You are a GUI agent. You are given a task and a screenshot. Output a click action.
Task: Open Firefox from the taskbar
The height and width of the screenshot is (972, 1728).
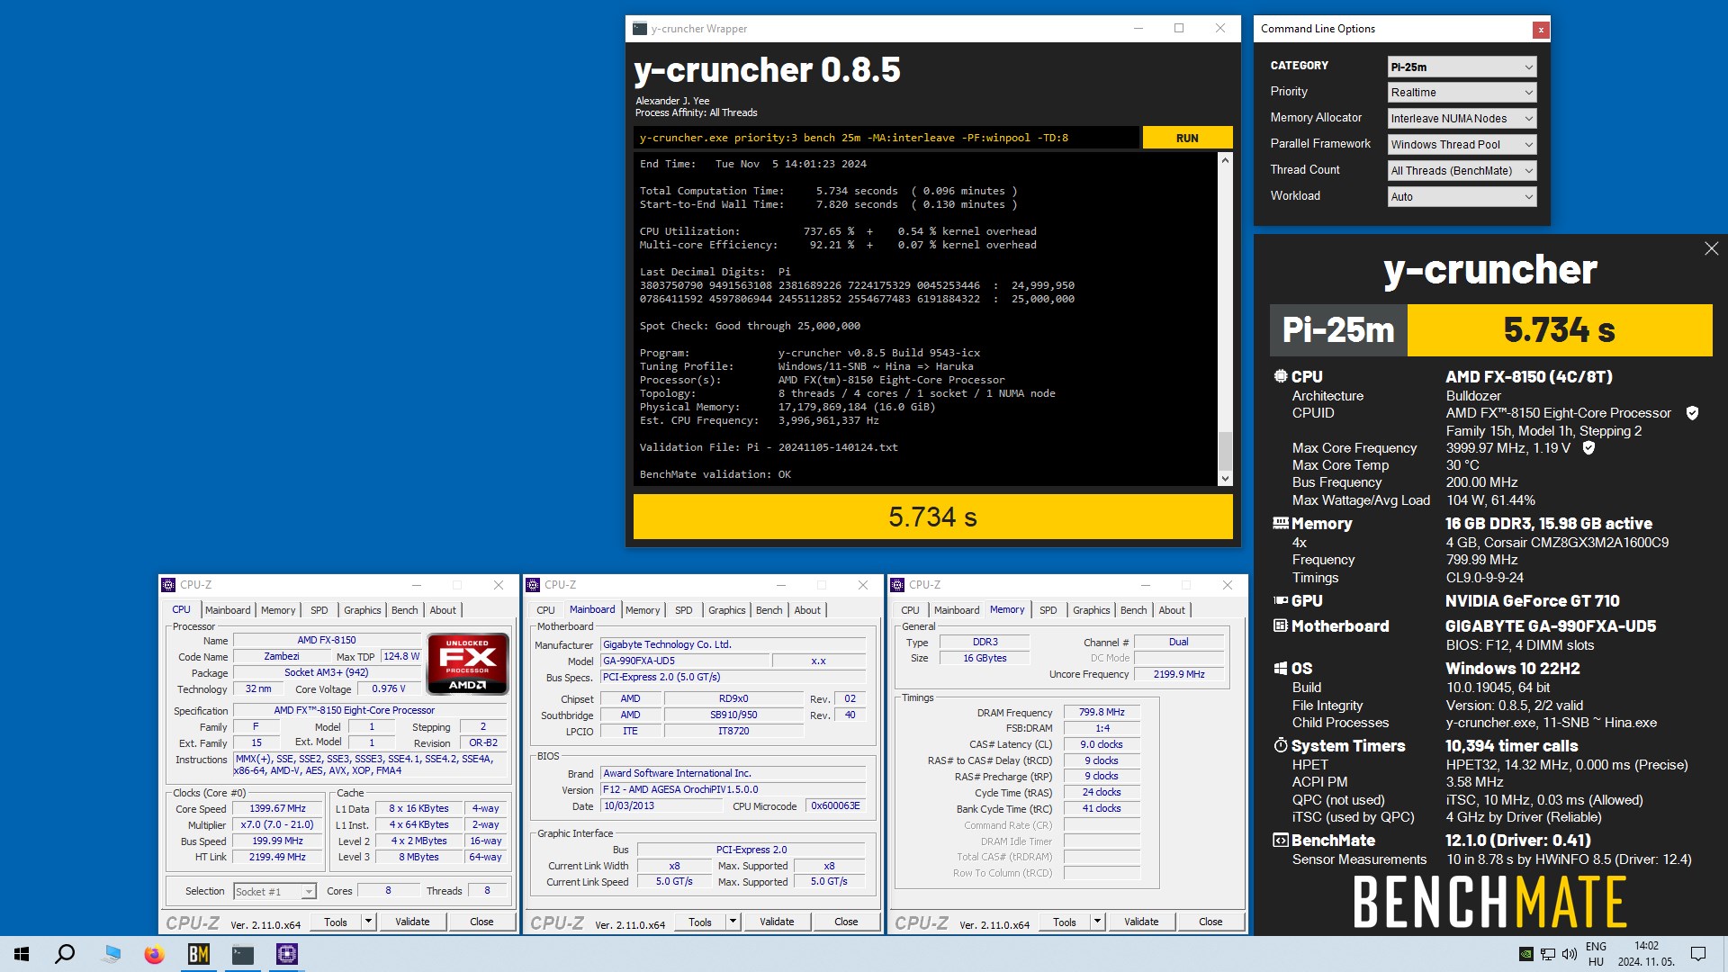(x=155, y=954)
